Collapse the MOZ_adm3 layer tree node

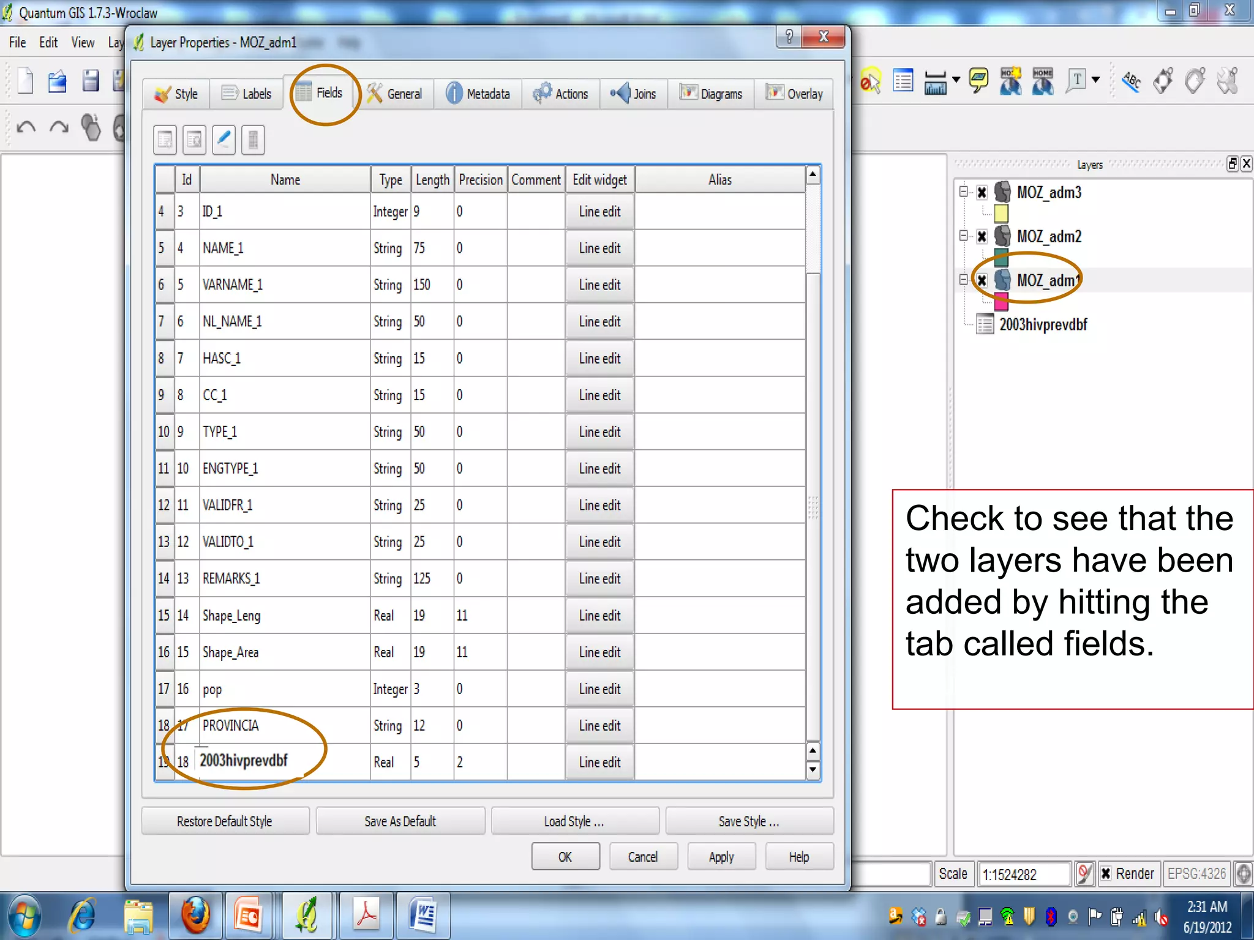[964, 192]
